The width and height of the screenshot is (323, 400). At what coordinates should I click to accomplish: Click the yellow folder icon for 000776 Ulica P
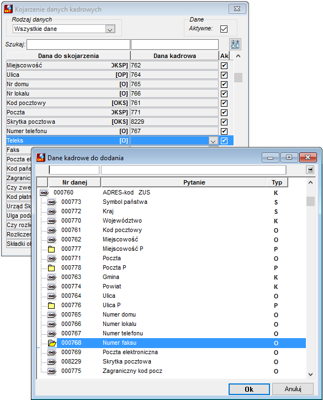(51, 306)
